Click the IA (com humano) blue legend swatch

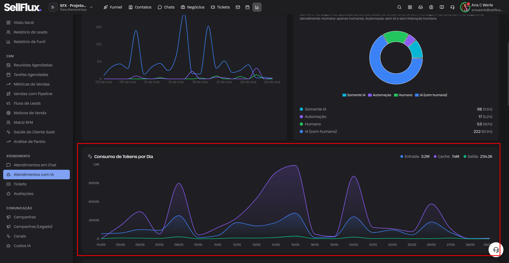tap(417, 95)
